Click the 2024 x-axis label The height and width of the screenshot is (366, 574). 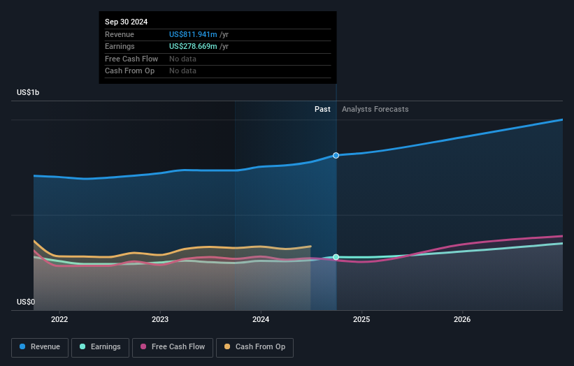click(261, 319)
